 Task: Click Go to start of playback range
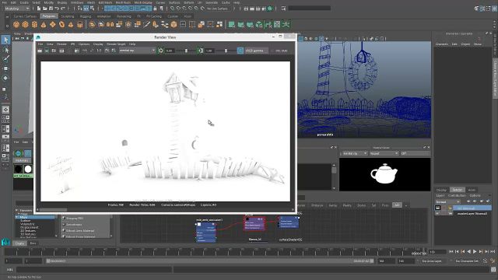(451, 251)
